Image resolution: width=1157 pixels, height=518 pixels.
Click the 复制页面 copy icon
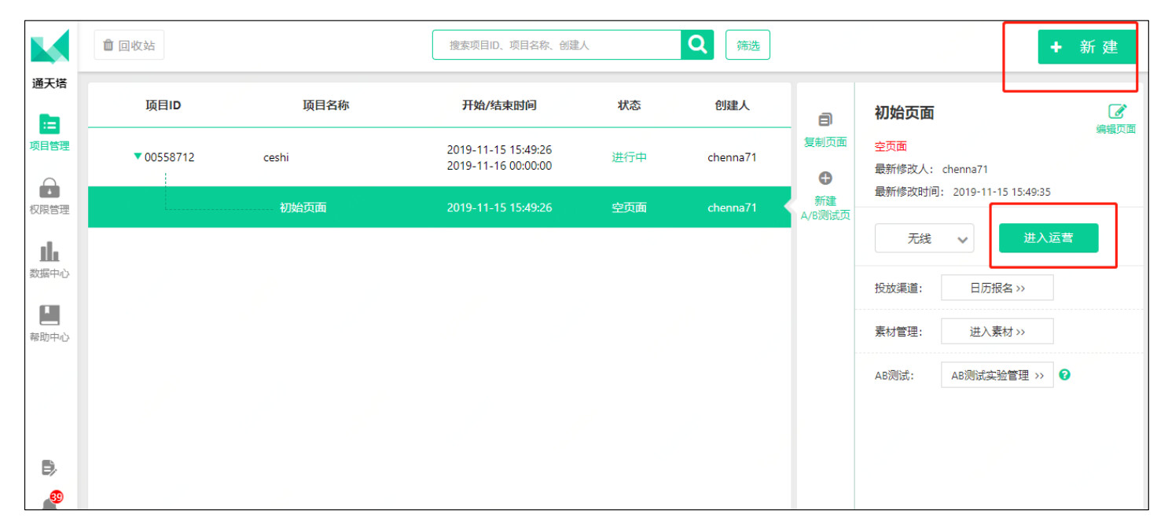[x=825, y=120]
